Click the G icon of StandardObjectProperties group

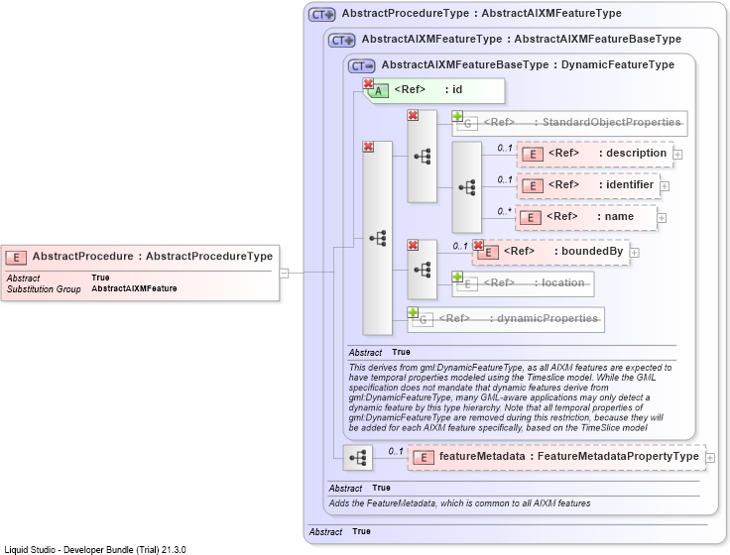(x=468, y=124)
